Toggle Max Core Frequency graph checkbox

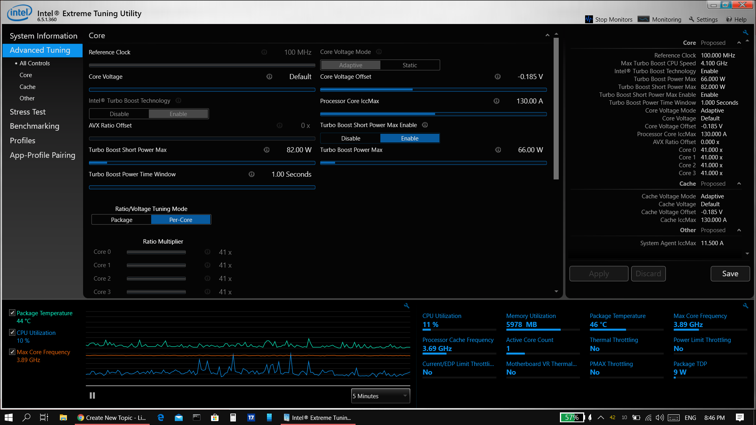12,352
